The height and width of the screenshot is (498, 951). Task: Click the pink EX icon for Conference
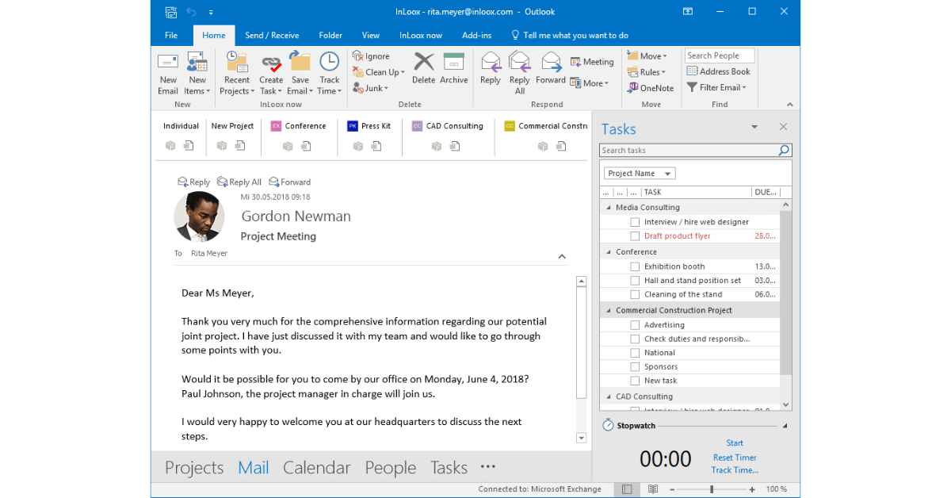click(277, 126)
